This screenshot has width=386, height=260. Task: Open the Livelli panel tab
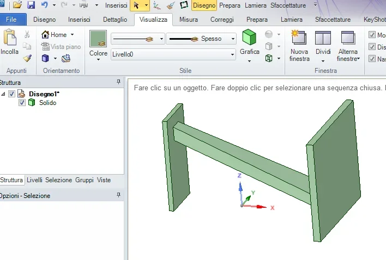tap(34, 179)
